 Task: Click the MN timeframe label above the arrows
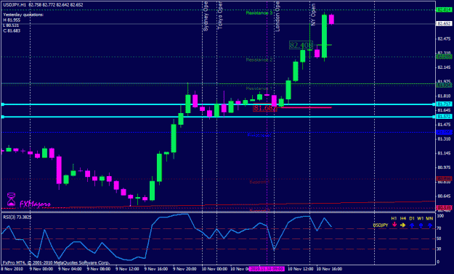[430, 218]
